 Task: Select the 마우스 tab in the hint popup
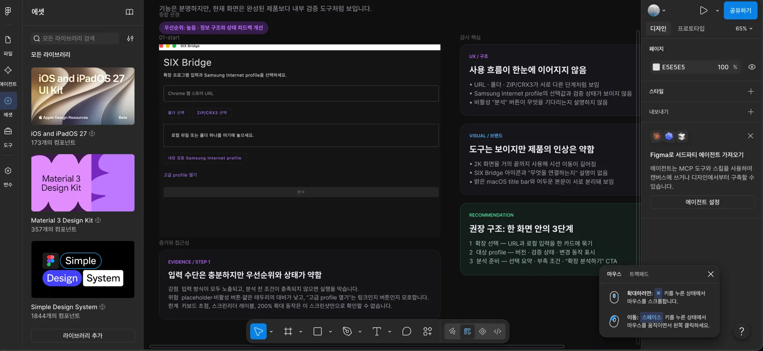coord(614,274)
